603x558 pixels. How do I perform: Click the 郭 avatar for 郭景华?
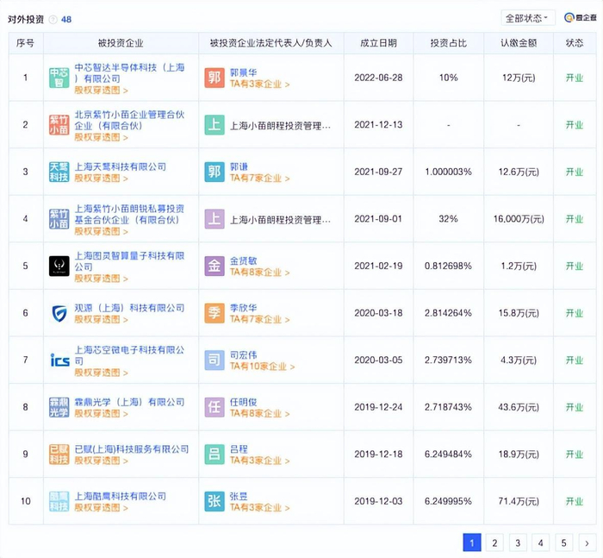[214, 78]
